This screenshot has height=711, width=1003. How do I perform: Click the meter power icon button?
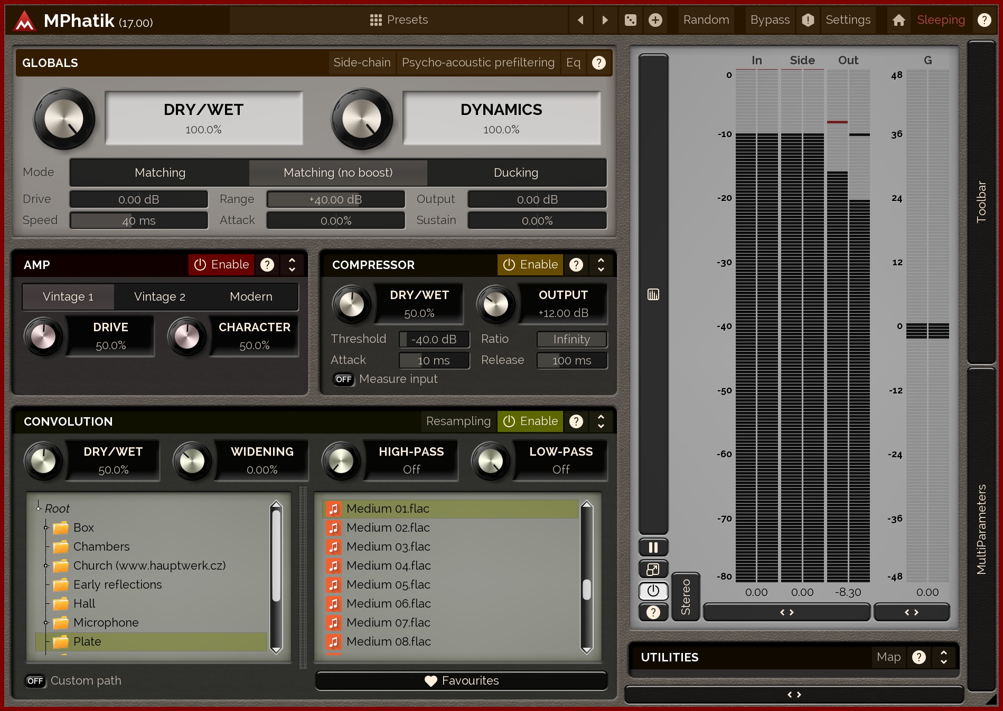click(653, 591)
